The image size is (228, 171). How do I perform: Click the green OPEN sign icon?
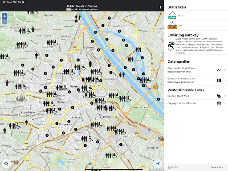click(172, 16)
